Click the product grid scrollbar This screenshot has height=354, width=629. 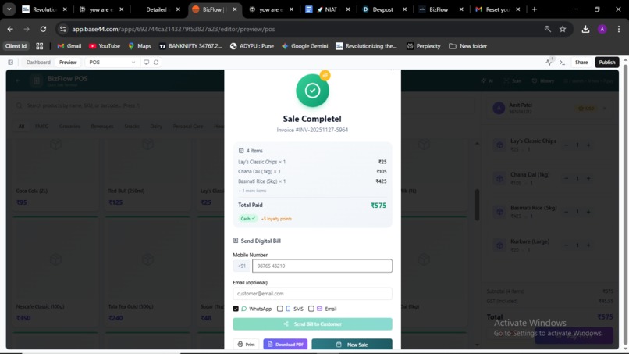tap(477, 205)
